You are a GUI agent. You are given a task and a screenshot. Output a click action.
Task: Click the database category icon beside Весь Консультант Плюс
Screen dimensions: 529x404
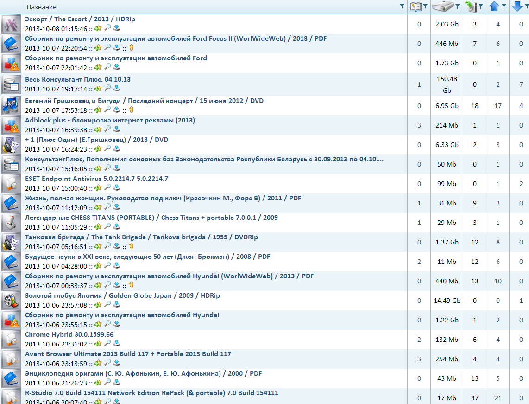[x=11, y=84]
